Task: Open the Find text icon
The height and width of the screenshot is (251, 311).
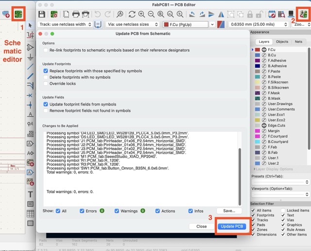Action: (120, 14)
